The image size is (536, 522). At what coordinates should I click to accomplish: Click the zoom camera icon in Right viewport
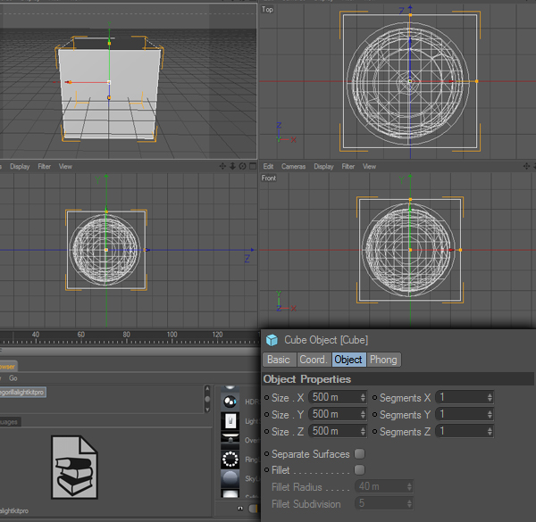point(232,166)
